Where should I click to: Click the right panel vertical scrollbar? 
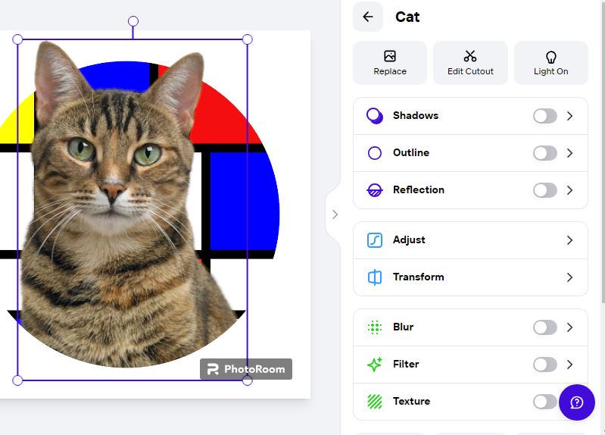603,151
